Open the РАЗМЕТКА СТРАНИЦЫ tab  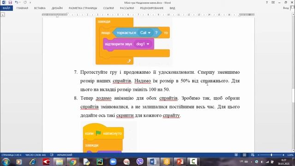(83, 8)
